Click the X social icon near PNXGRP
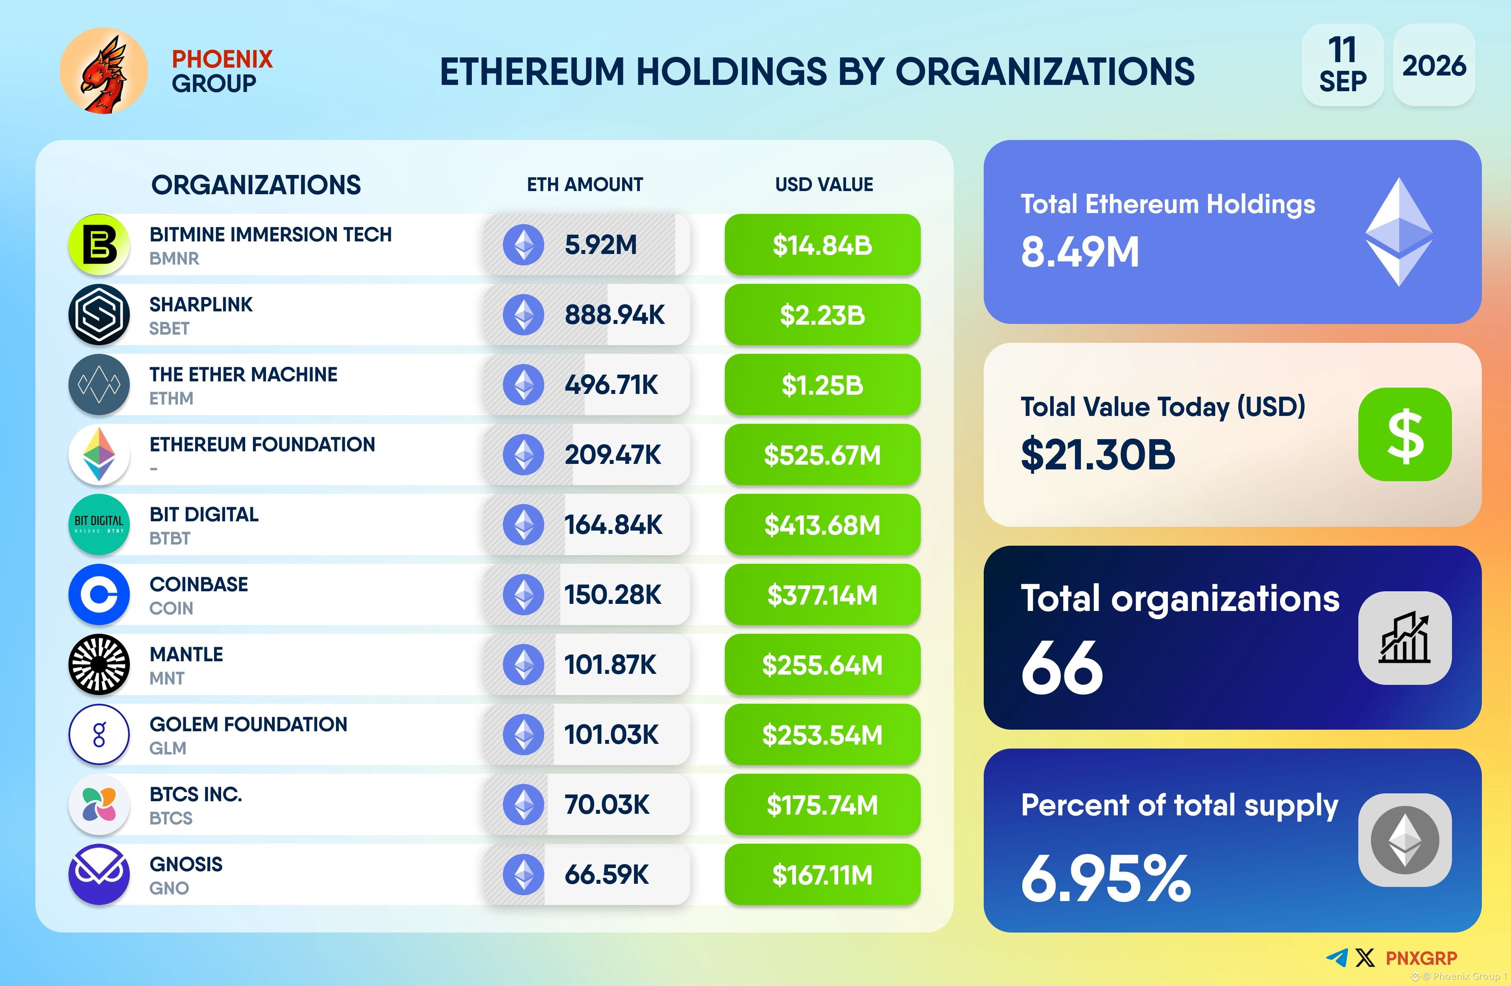 click(1365, 957)
